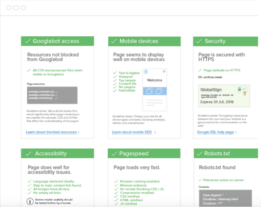The width and height of the screenshot is (261, 207).
Task: Click 'SSL certificate details' label
Action: coord(210,77)
